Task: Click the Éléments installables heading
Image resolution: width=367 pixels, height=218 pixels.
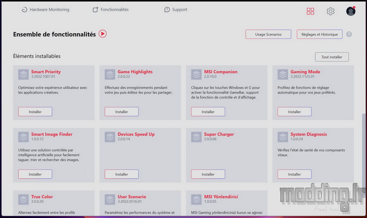Action: (37, 56)
